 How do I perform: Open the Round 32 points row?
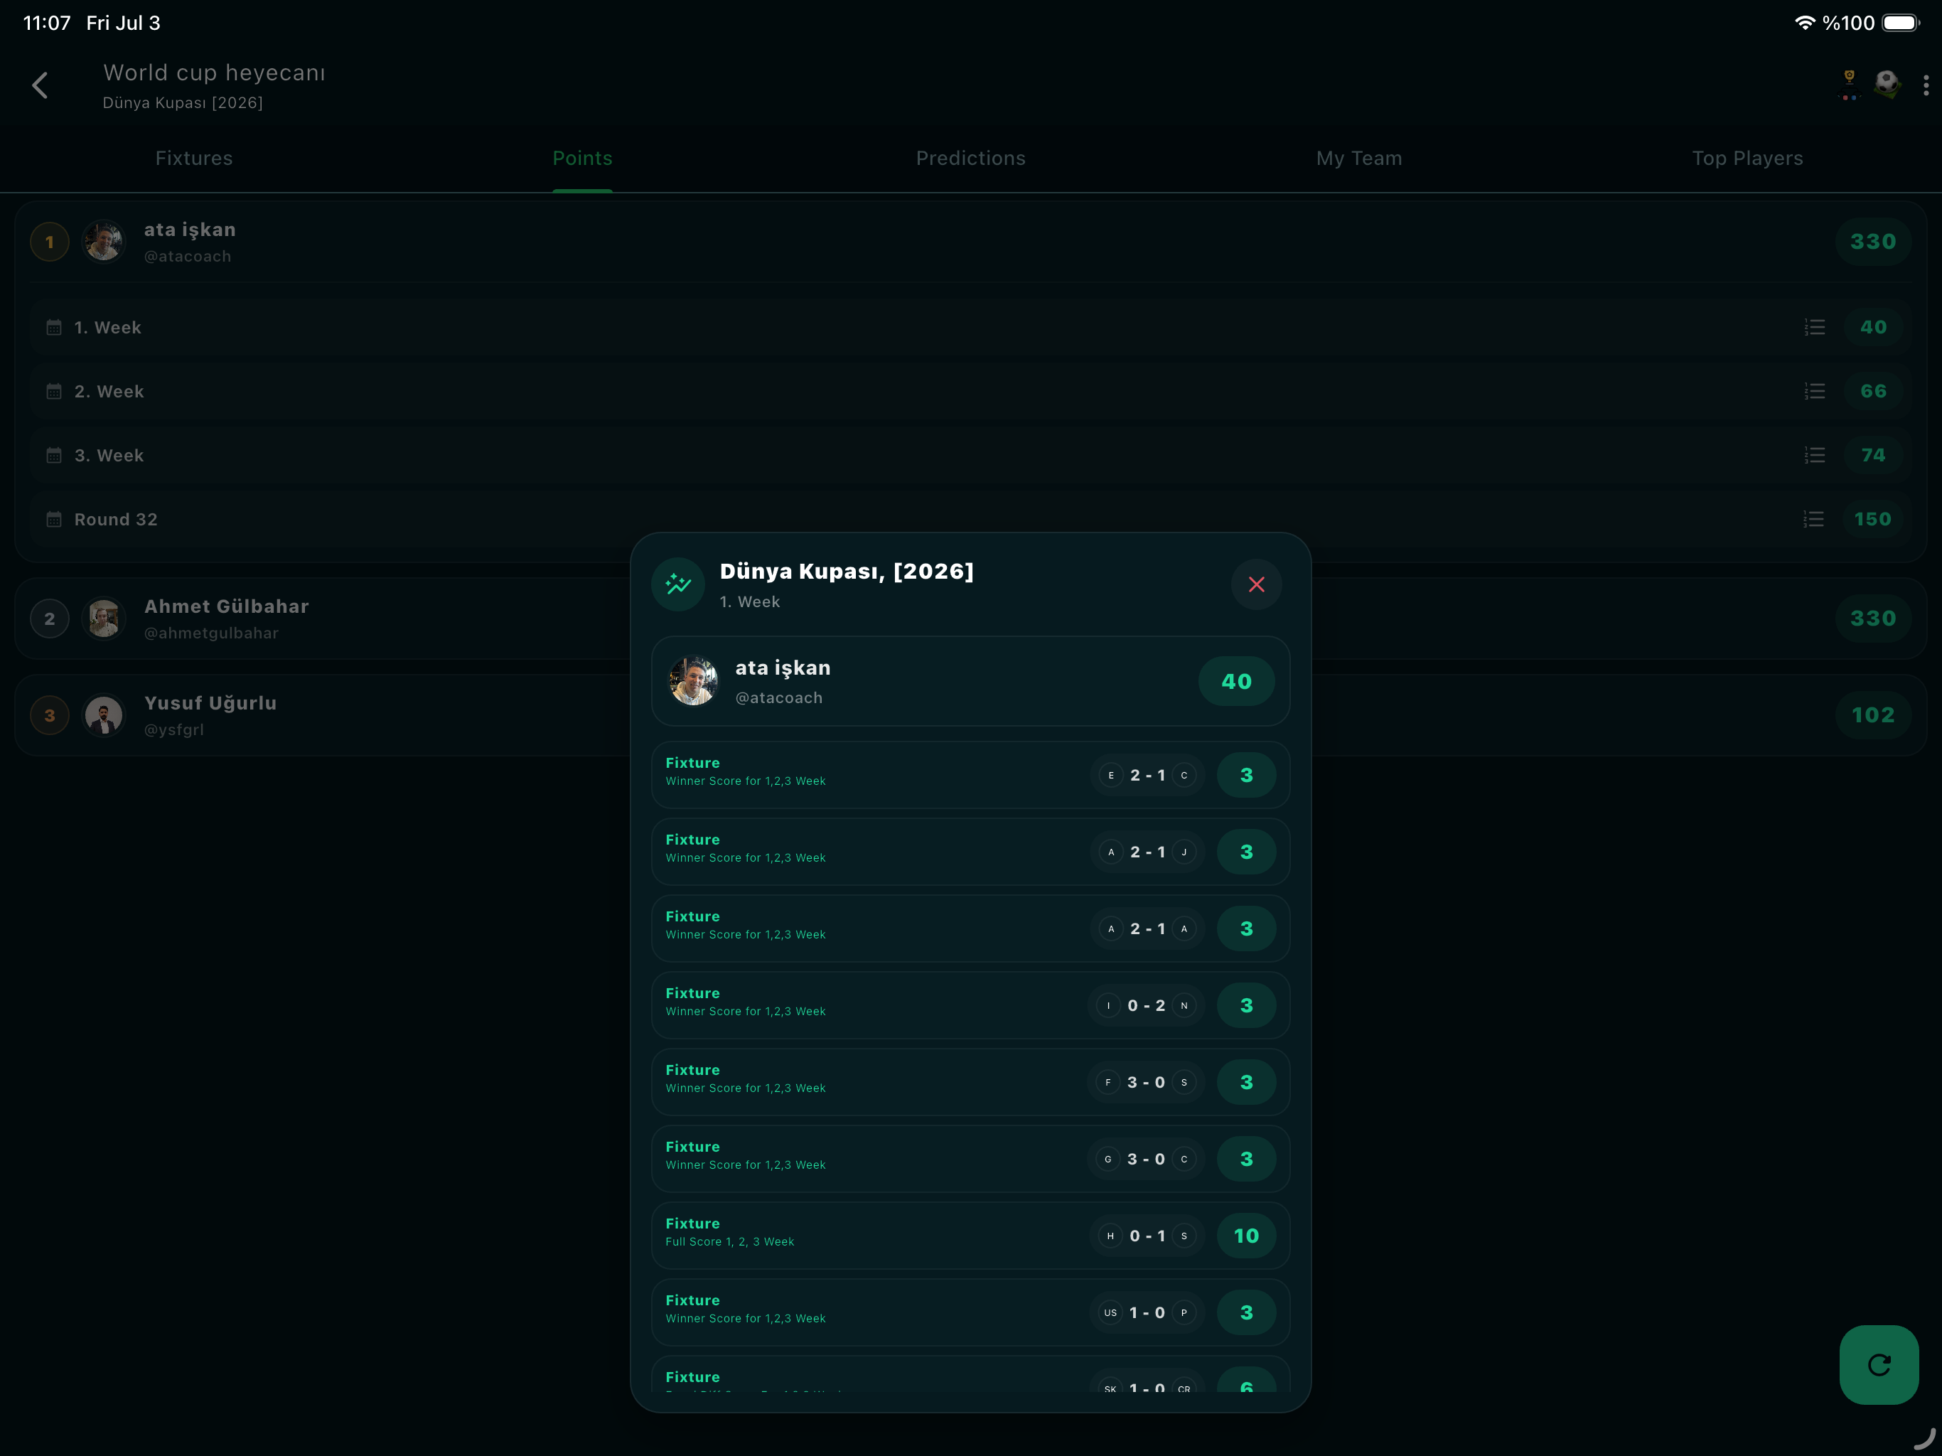pyautogui.click(x=970, y=519)
